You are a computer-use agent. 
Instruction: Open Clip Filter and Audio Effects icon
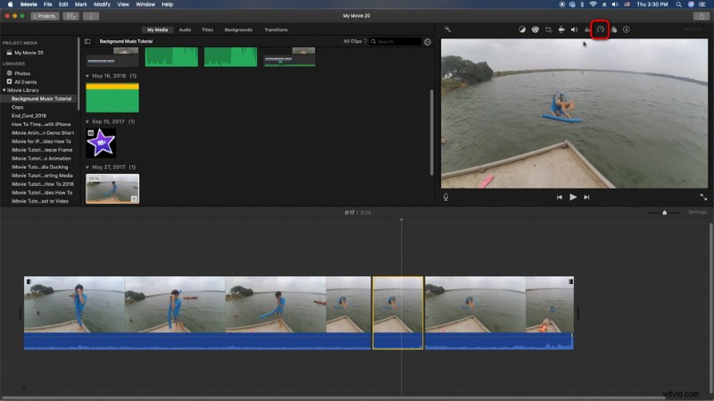coord(614,29)
